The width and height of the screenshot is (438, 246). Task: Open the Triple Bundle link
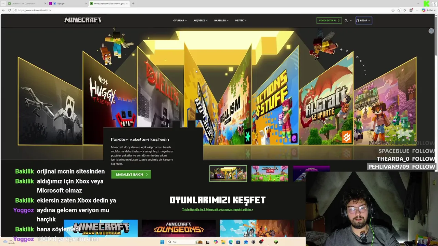(x=218, y=209)
